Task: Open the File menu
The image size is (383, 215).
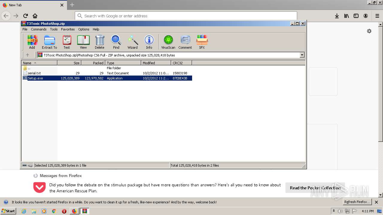Action: (x=25, y=29)
